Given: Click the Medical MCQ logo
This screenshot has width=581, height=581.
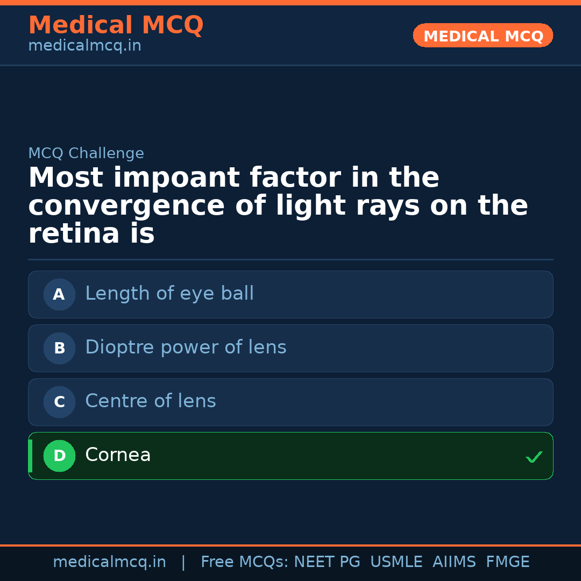Looking at the screenshot, I should coord(116,25).
